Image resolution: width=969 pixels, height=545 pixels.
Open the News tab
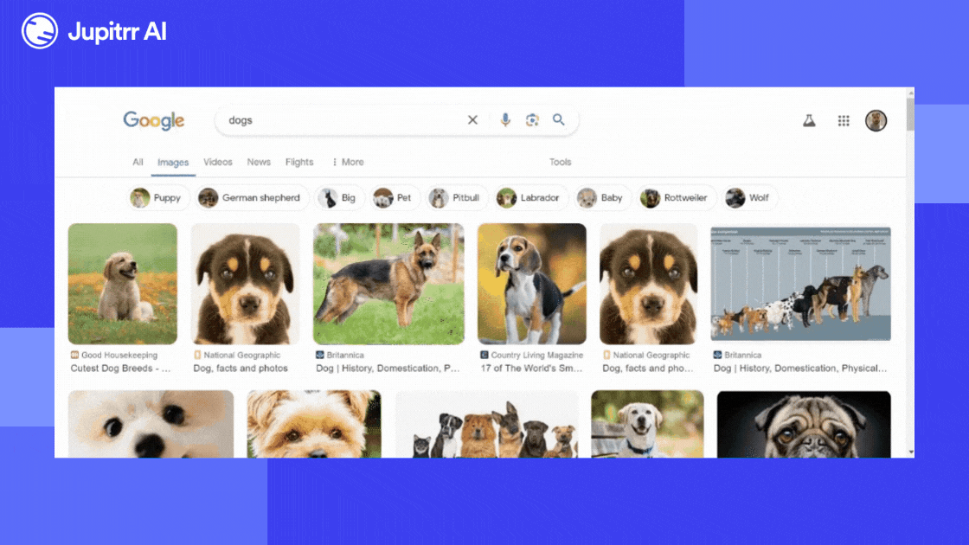[x=259, y=162]
